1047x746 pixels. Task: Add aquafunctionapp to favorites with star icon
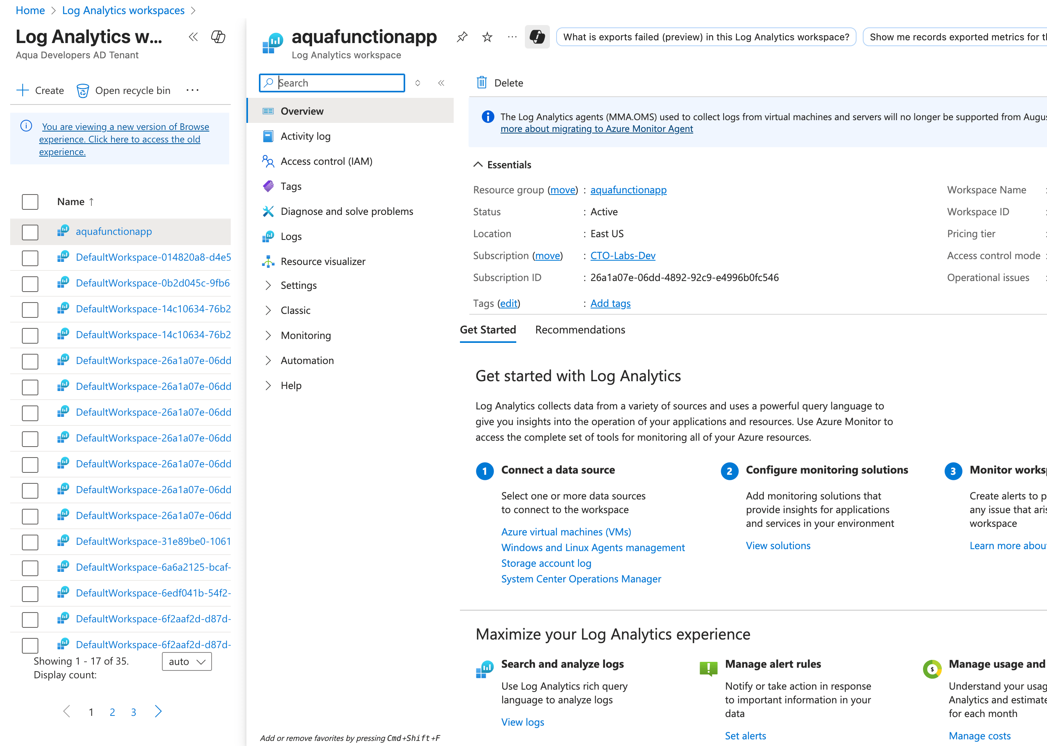point(487,37)
